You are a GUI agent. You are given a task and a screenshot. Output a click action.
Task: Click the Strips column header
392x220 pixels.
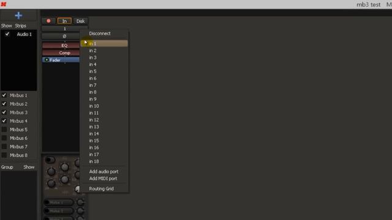pyautogui.click(x=20, y=26)
